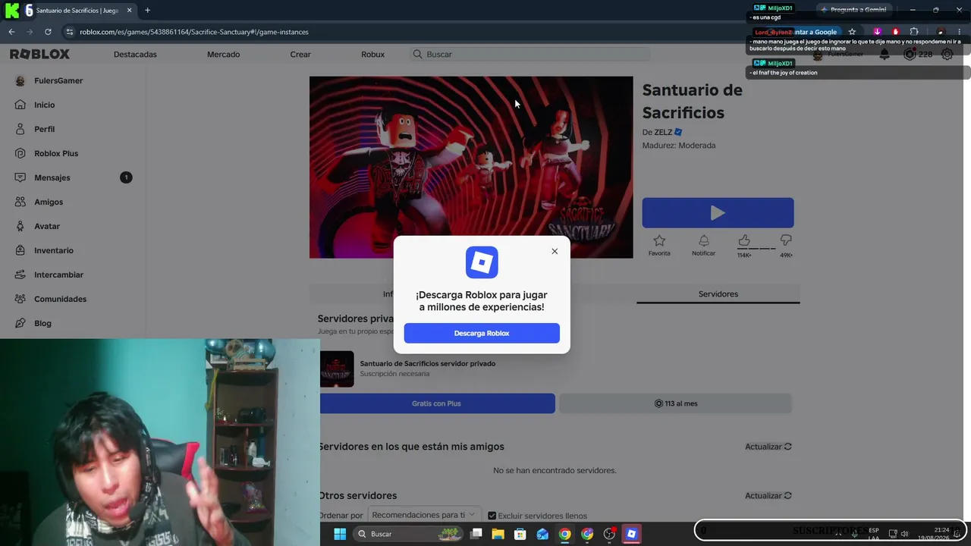
Task: Click the Windows taskbar Buscar search box
Action: pyautogui.click(x=409, y=534)
